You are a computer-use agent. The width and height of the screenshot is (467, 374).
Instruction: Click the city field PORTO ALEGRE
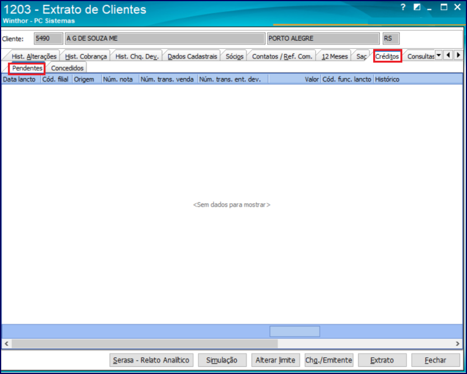(x=323, y=39)
